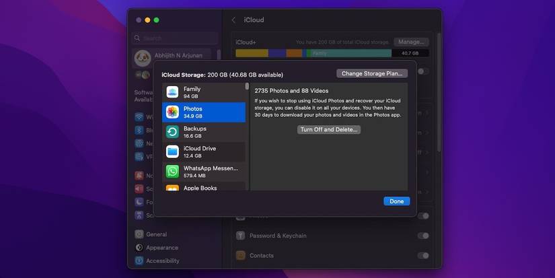The width and height of the screenshot is (555, 278).
Task: Click Turn Off and Delete button
Action: coord(329,130)
